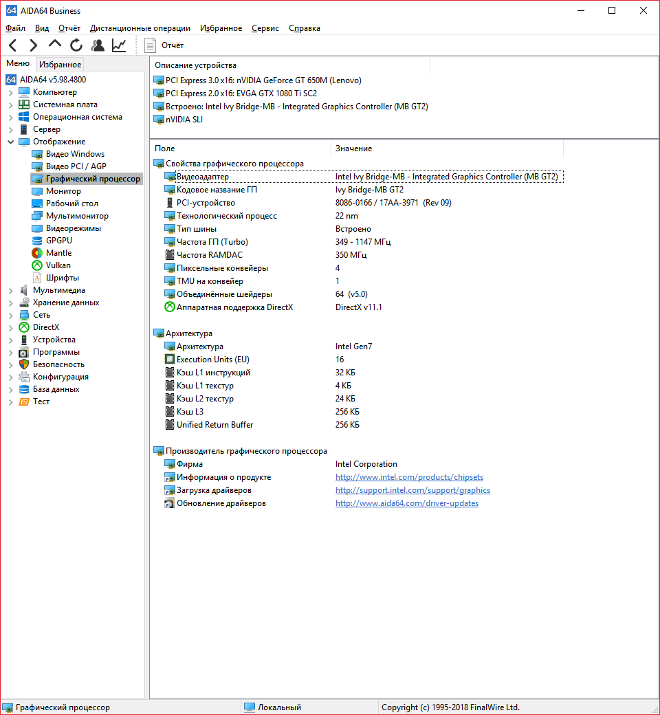
Task: Collapse the Отображение tree node
Action: click(11, 142)
